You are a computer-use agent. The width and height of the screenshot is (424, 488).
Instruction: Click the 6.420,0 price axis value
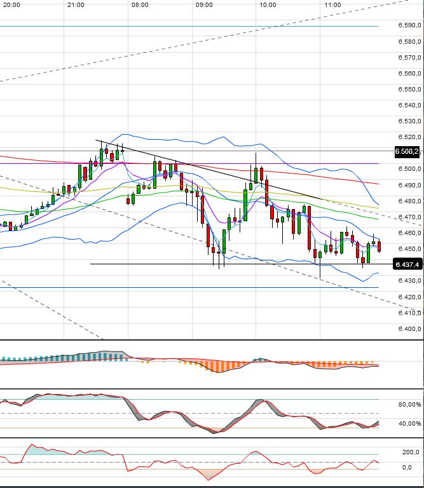pos(409,297)
